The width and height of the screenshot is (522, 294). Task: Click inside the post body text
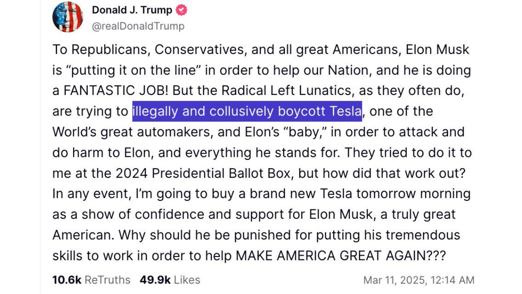coord(261,152)
